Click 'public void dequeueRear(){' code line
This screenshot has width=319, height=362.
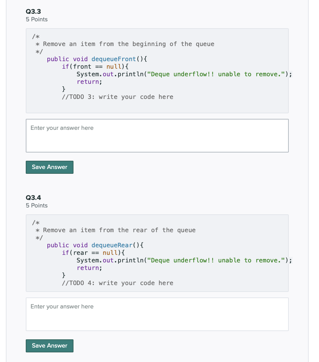95,245
